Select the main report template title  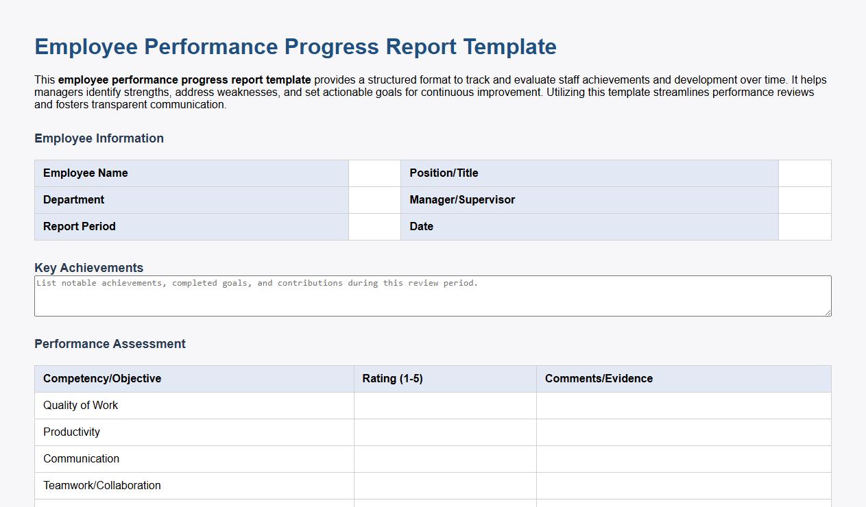(295, 47)
